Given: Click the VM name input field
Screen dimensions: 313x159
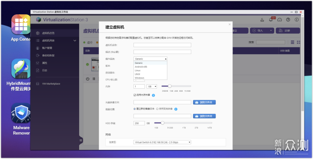Looking at the screenshot, I should tap(162, 45).
